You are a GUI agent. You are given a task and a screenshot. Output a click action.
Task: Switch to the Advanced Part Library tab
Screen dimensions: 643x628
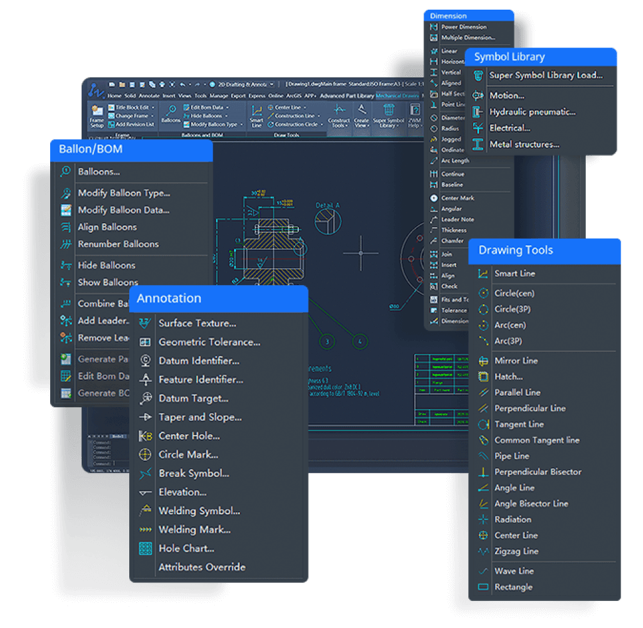point(347,96)
